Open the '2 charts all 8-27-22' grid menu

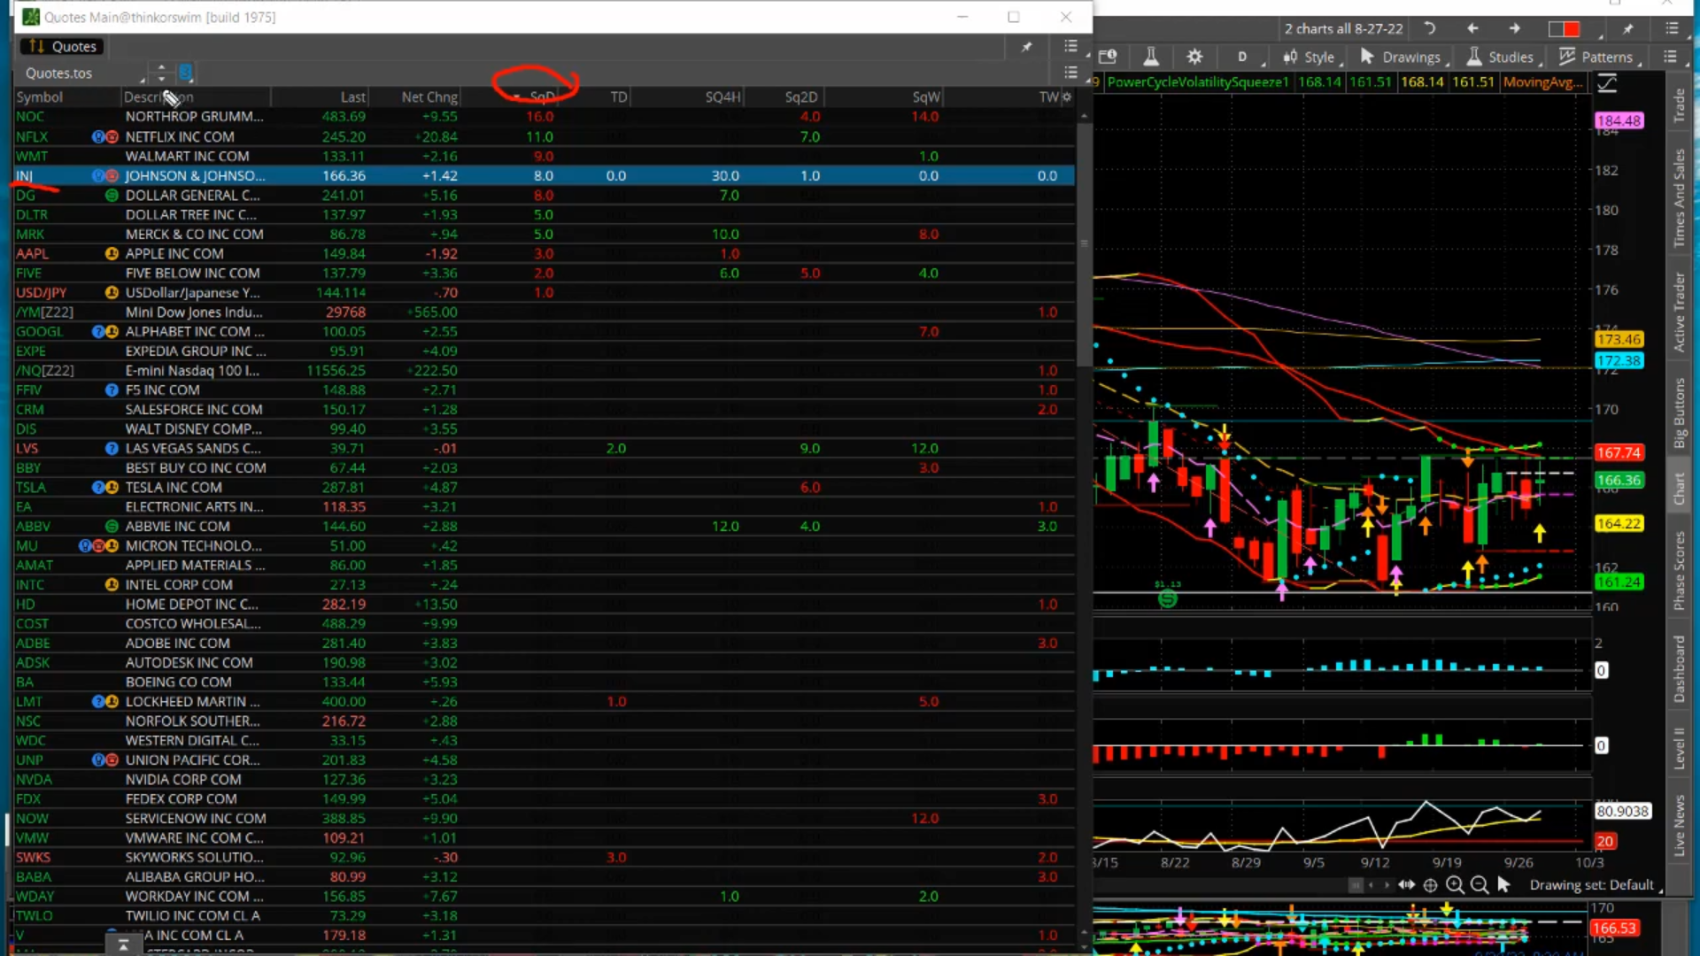[x=1343, y=28]
